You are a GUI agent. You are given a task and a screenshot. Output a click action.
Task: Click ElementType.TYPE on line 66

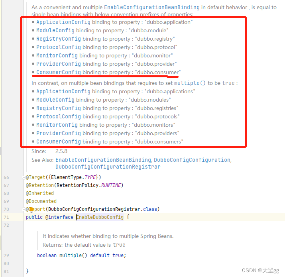[x=73, y=177]
